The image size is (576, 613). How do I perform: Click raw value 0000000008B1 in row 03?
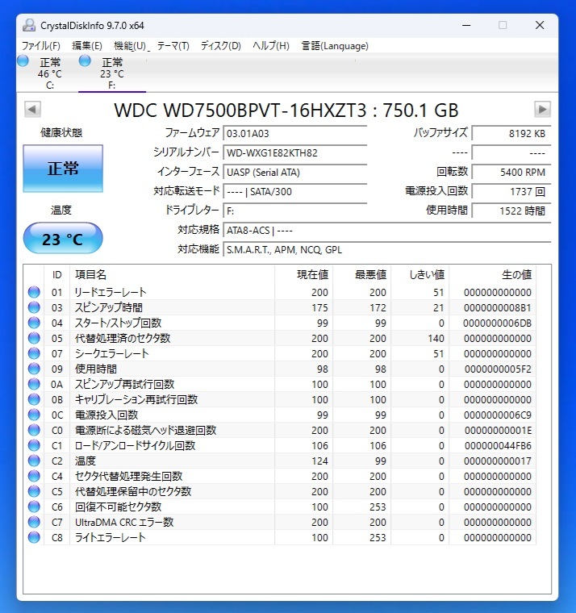click(498, 307)
